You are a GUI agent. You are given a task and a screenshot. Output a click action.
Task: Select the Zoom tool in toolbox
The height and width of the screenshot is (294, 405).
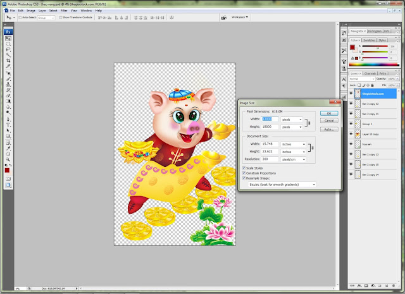point(8,159)
